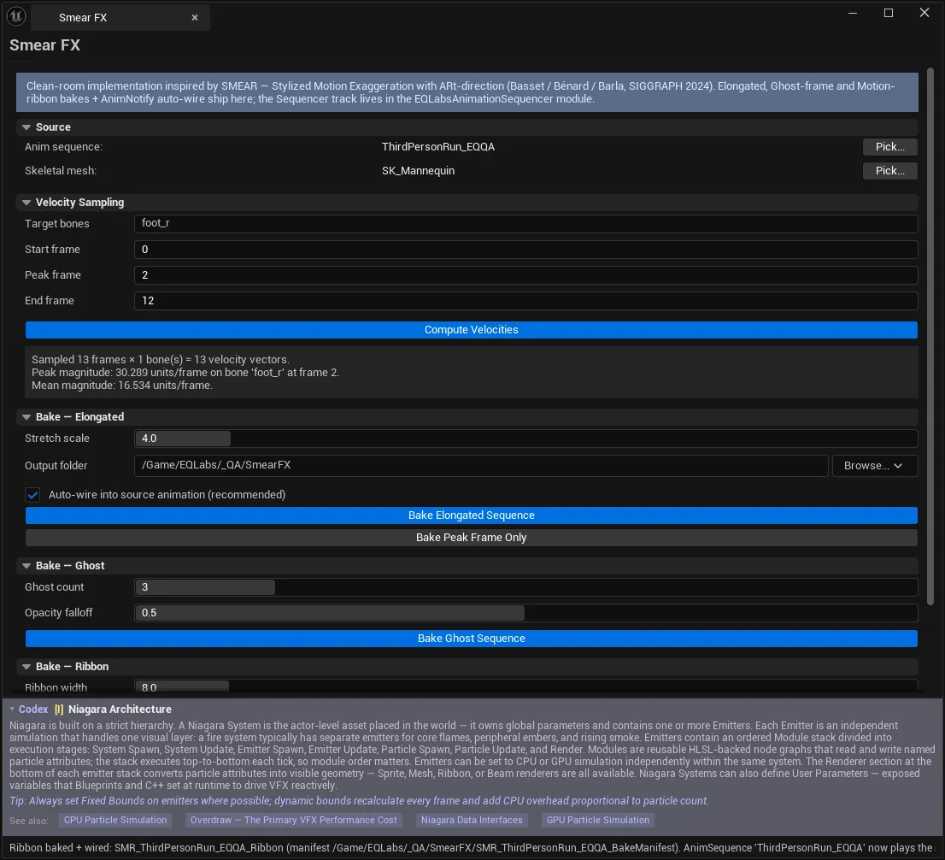Minimize the Smear FX window
The image size is (945, 860).
click(x=852, y=14)
